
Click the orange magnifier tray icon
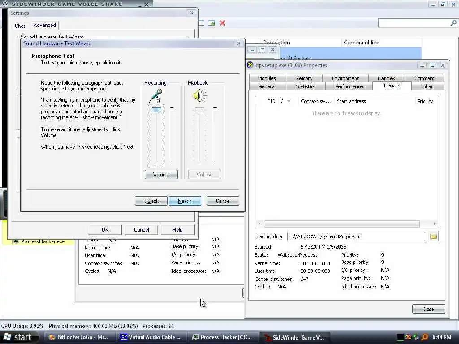[424, 337]
